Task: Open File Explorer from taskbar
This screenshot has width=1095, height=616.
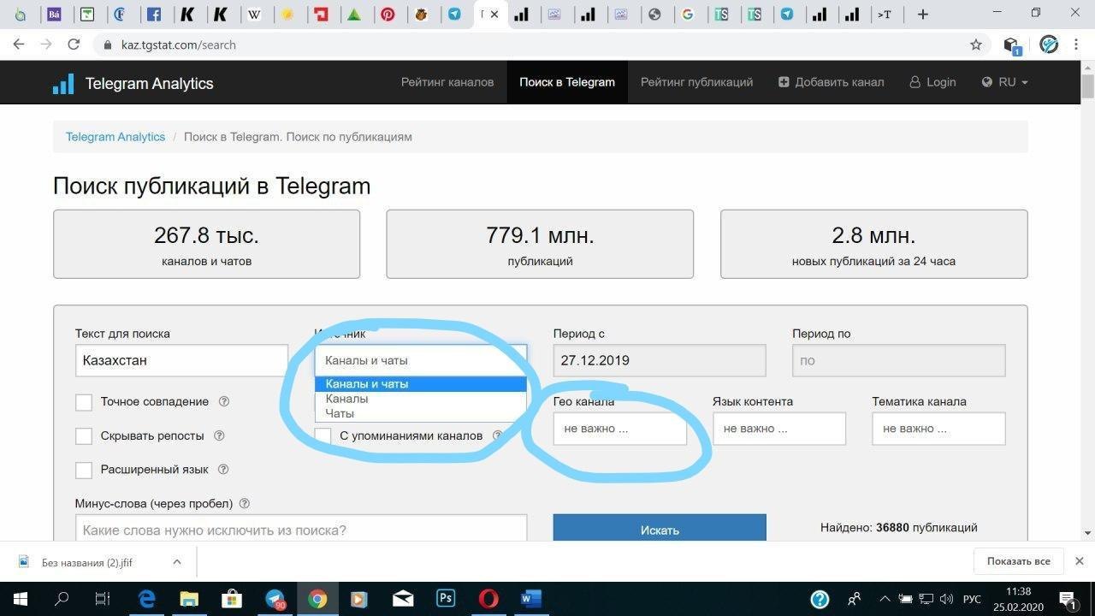Action: 189,599
